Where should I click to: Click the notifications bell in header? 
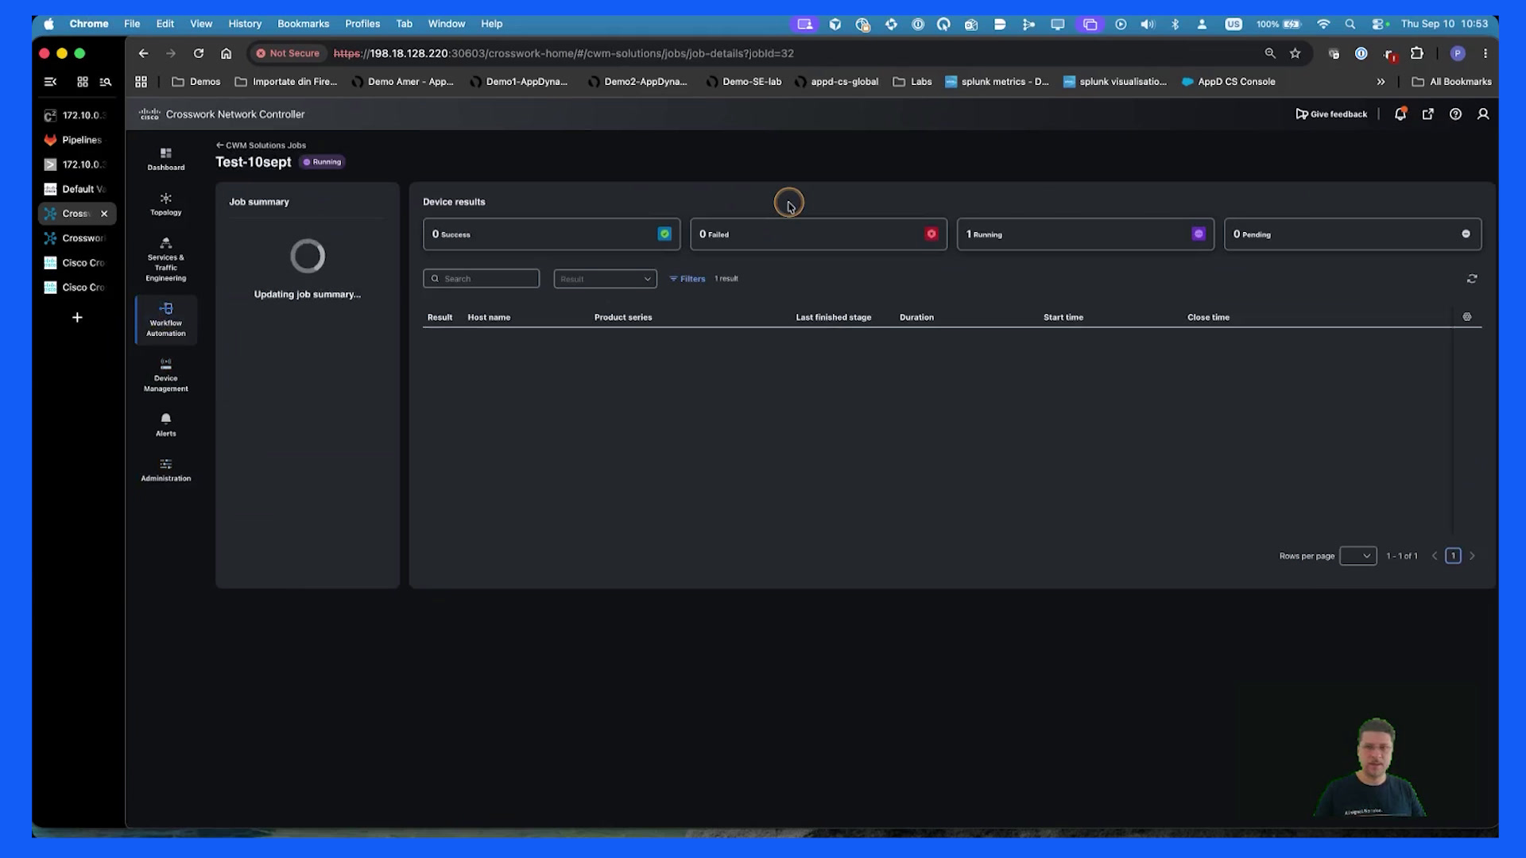pos(1400,114)
